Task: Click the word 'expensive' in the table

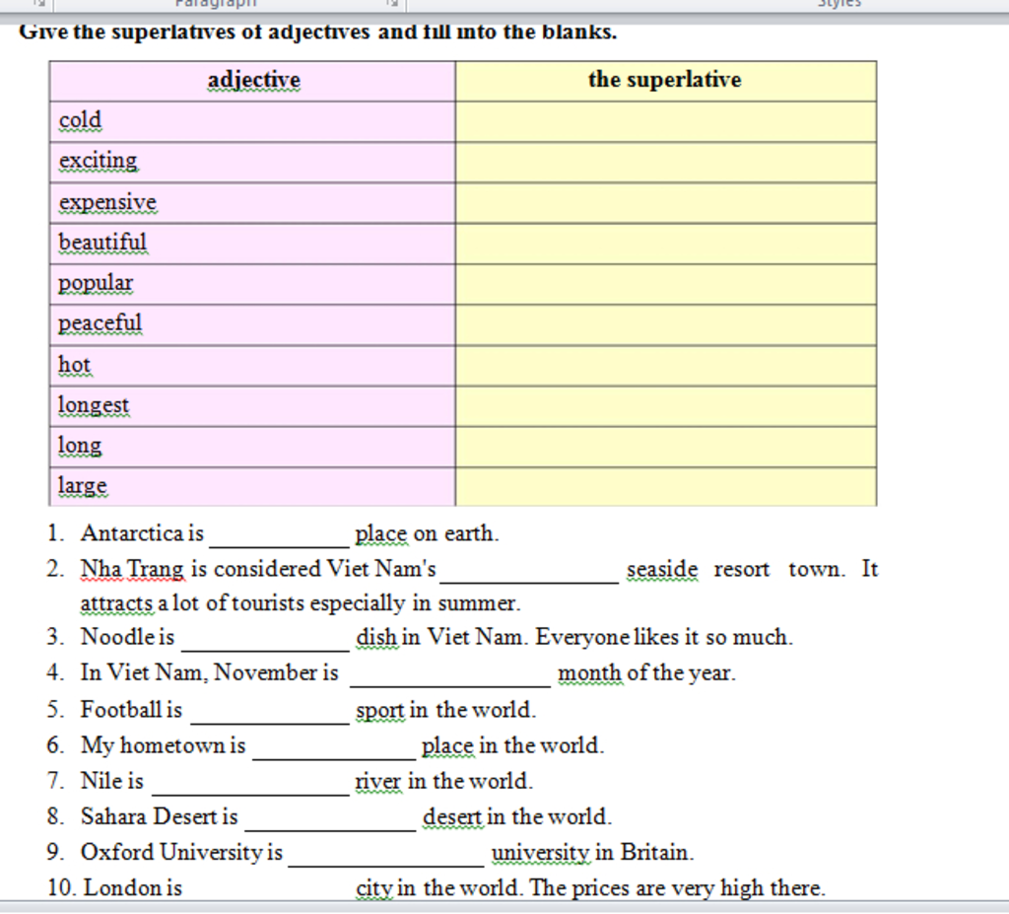Action: coord(107,201)
